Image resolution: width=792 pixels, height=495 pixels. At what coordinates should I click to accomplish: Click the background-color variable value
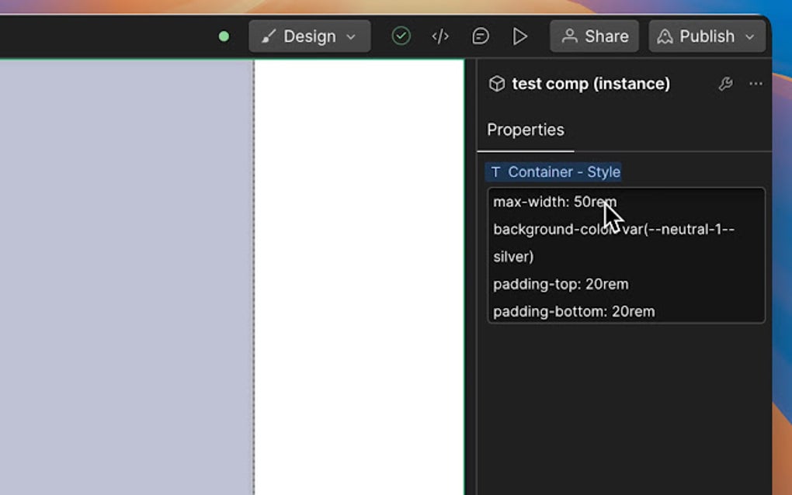[613, 229]
